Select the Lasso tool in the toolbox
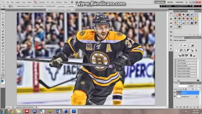This screenshot has width=202, height=114. coord(3,19)
